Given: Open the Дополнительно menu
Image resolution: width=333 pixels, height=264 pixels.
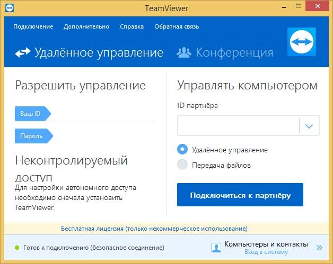Looking at the screenshot, I should coord(86,26).
